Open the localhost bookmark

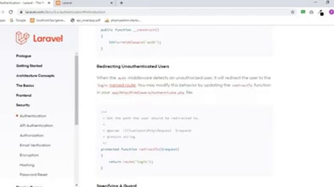tap(47, 20)
